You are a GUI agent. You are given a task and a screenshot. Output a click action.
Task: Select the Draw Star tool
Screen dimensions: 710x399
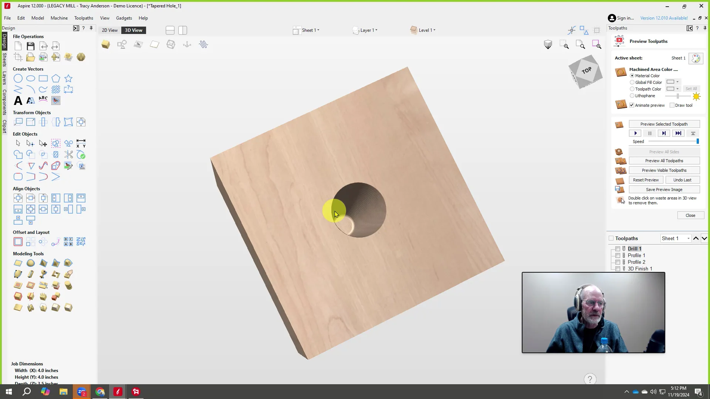coord(68,78)
